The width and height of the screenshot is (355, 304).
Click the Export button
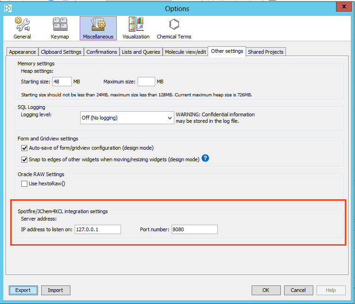(x=23, y=290)
